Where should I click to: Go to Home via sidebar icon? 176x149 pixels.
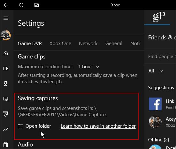(6, 53)
